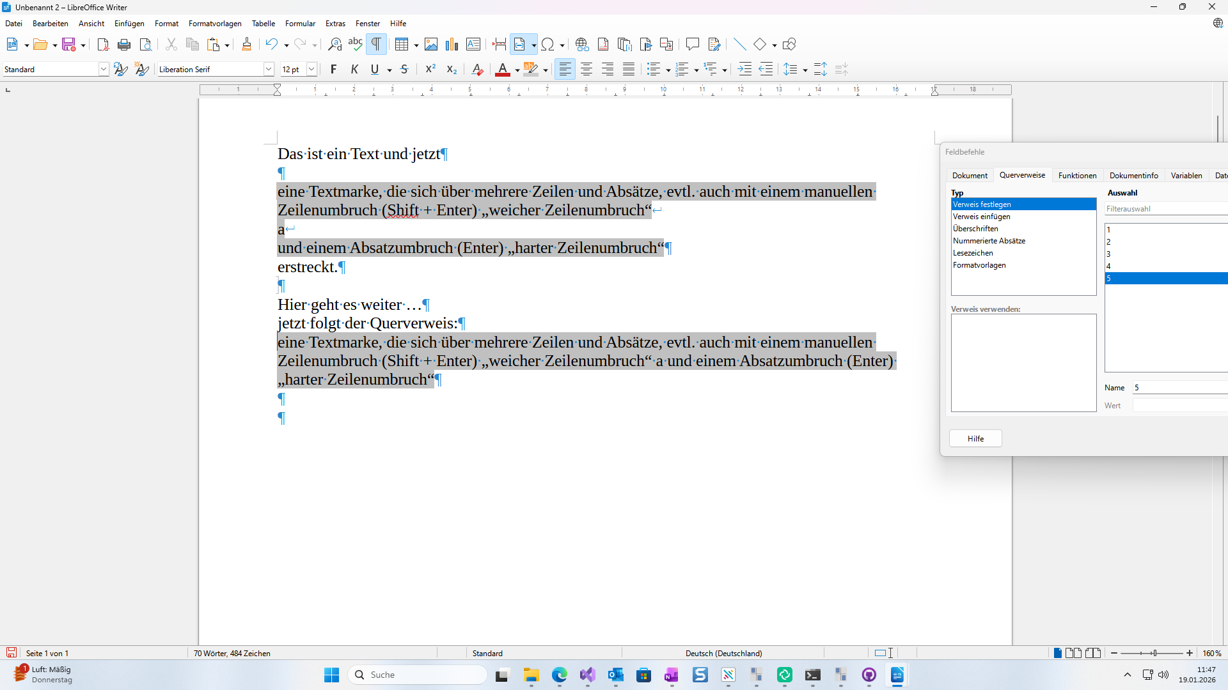Click the Hilfe button in dialog
Screen dimensions: 1228x690
[975, 438]
